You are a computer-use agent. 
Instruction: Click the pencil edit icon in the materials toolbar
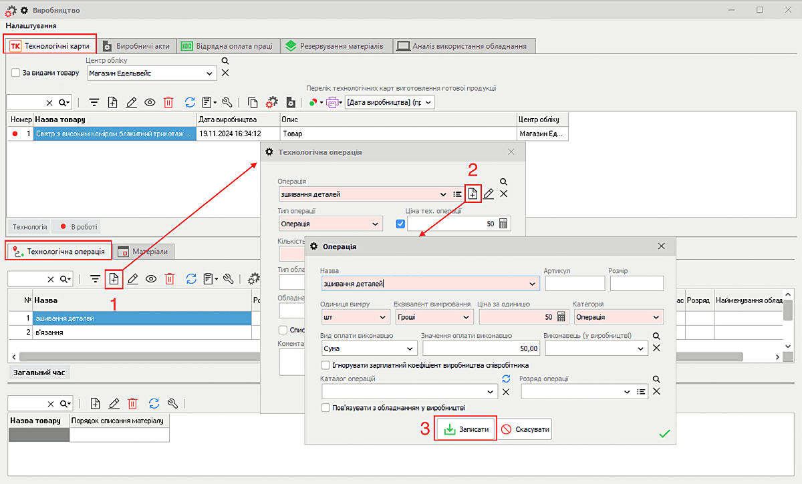pyautogui.click(x=114, y=403)
